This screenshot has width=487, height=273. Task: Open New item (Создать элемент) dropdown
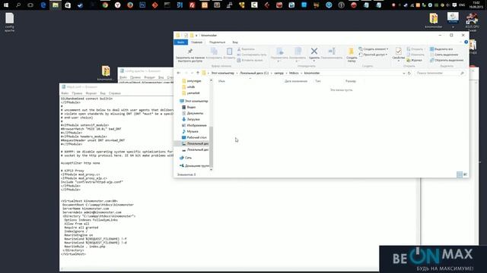[x=374, y=49]
